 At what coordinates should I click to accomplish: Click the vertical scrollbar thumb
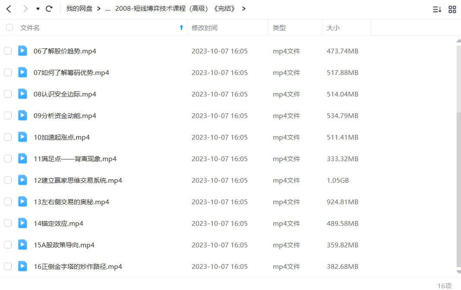pyautogui.click(x=459, y=189)
